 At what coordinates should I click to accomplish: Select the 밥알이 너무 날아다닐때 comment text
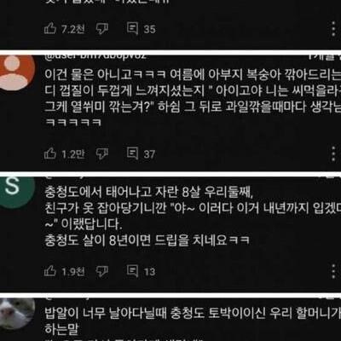pos(193,321)
